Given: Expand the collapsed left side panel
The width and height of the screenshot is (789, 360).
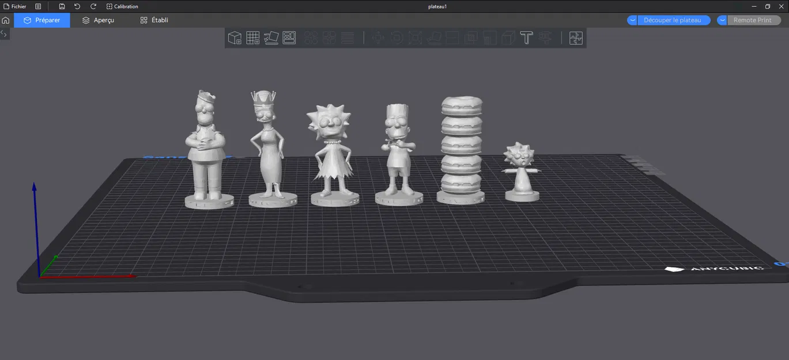Looking at the screenshot, I should tap(3, 33).
